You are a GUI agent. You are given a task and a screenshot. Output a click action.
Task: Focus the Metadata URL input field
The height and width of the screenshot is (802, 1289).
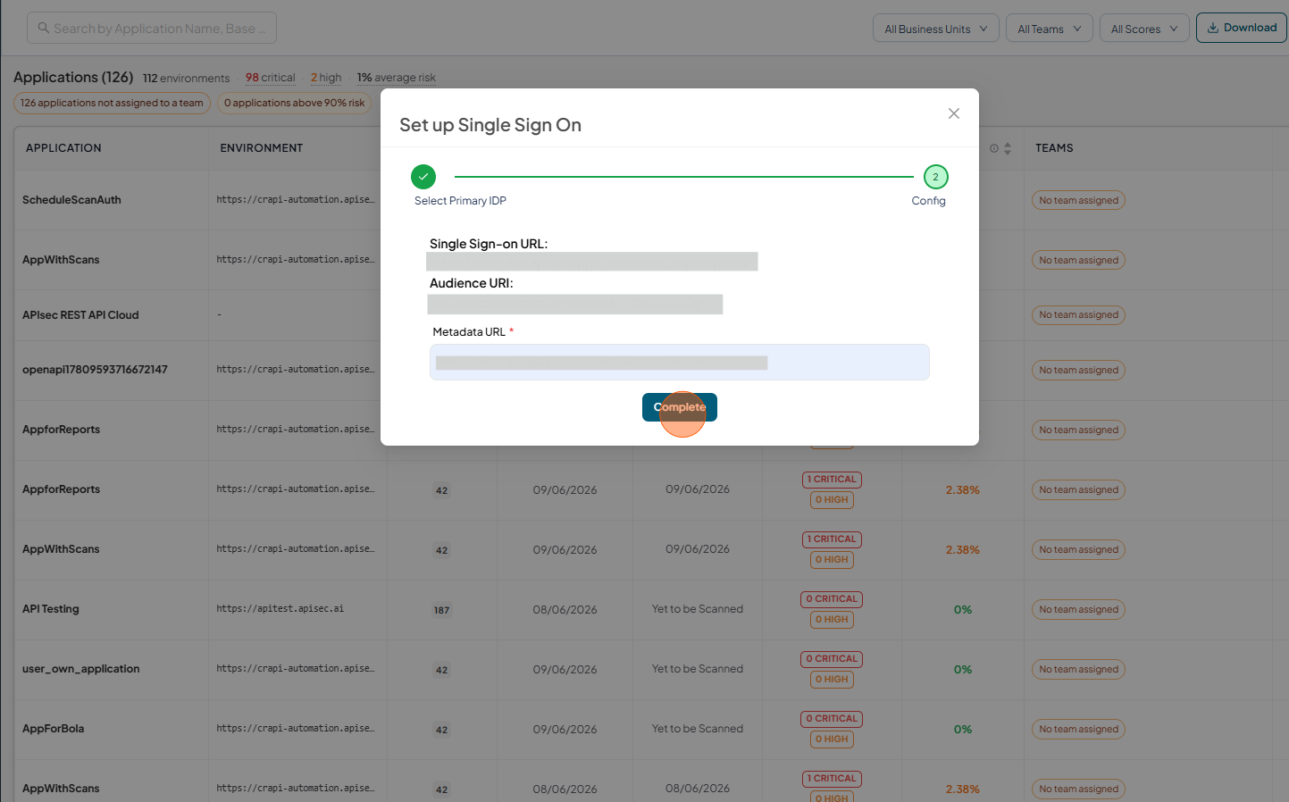[680, 363]
